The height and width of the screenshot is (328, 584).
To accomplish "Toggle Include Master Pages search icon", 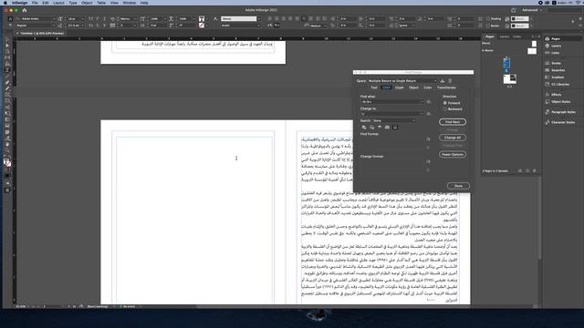I will (x=387, y=128).
